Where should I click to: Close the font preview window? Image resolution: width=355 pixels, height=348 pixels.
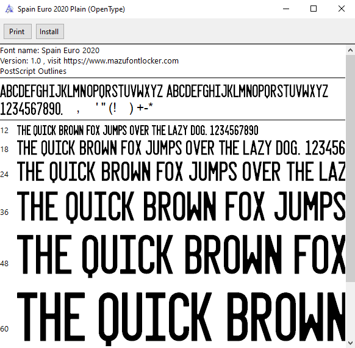coord(341,9)
